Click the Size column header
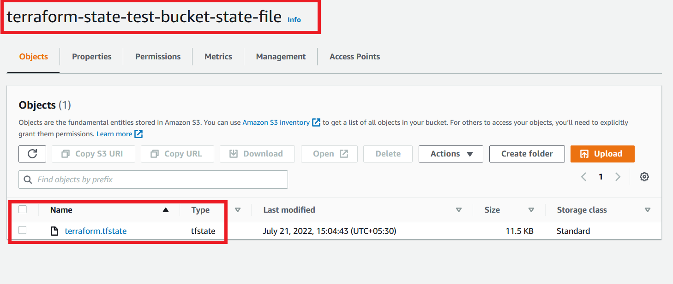The height and width of the screenshot is (284, 673). (492, 210)
